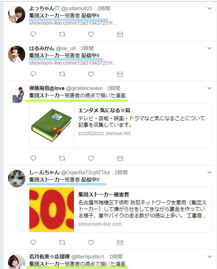This screenshot has height=269, width=217.
Task: Like しーんちゃん's SOS card tweet
Action: pyautogui.click(x=91, y=242)
